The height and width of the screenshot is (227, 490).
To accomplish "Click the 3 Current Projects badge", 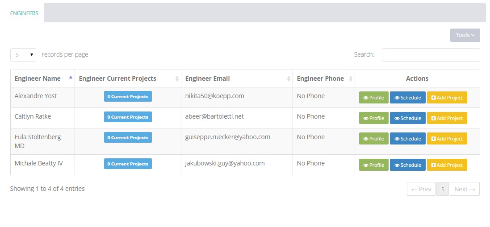I will pos(128,97).
